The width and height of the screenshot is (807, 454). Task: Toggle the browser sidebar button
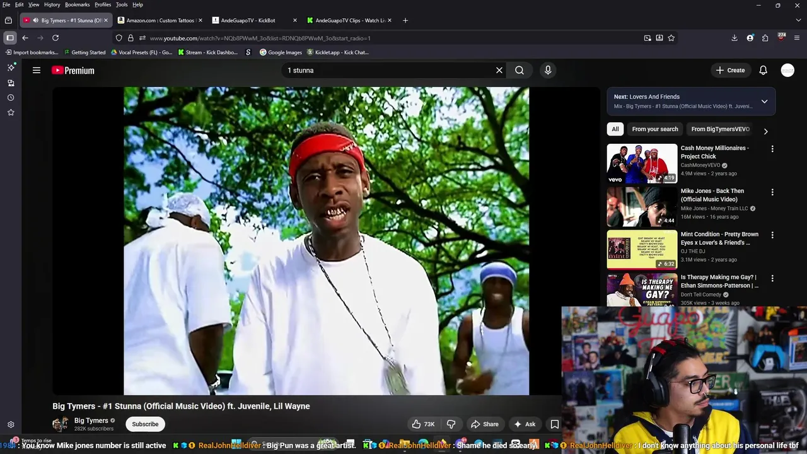[x=10, y=38]
